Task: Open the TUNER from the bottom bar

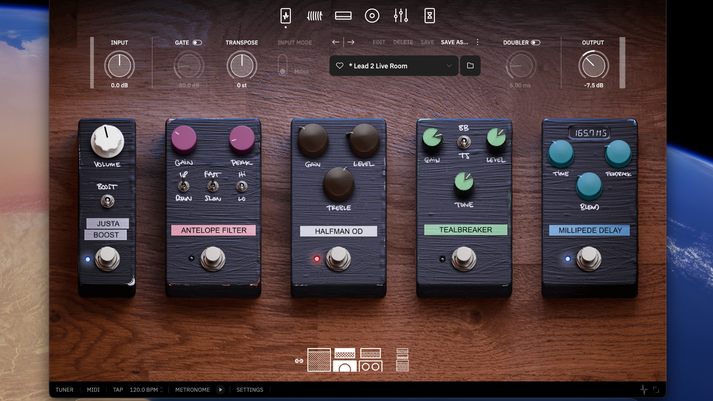Action: coord(64,389)
